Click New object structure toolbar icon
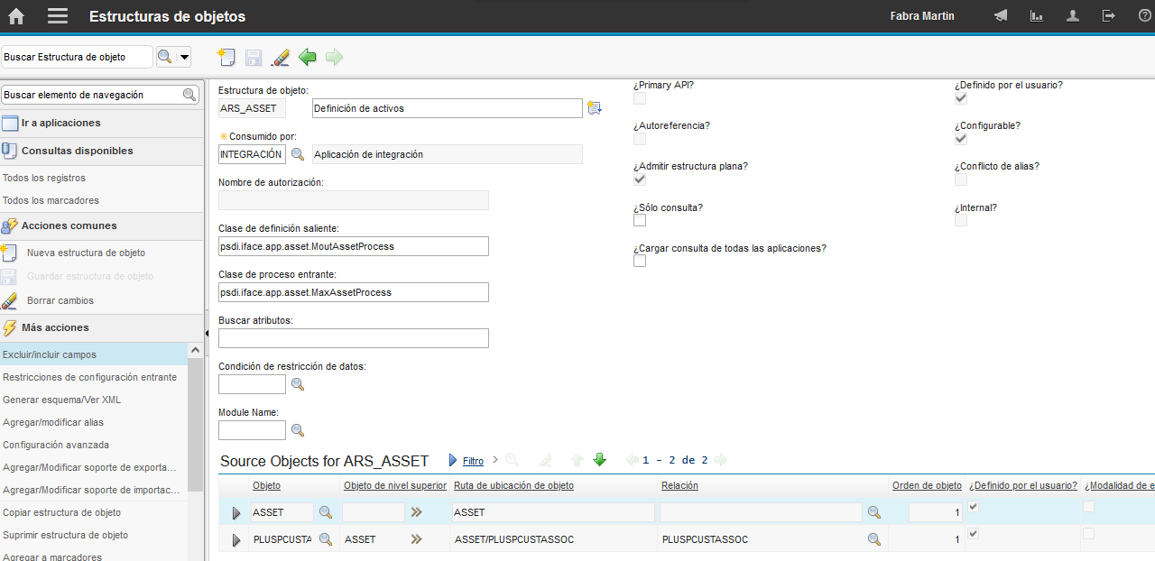 226,58
